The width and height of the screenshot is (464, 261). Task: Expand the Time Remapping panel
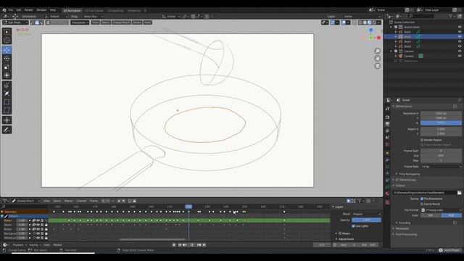[x=409, y=174]
